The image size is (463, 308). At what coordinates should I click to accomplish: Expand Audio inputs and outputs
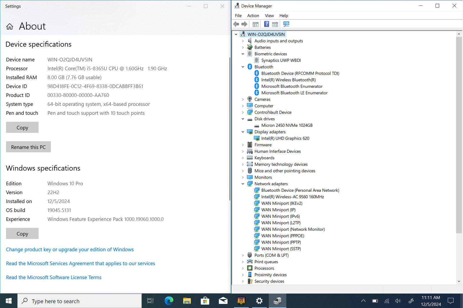tap(243, 41)
